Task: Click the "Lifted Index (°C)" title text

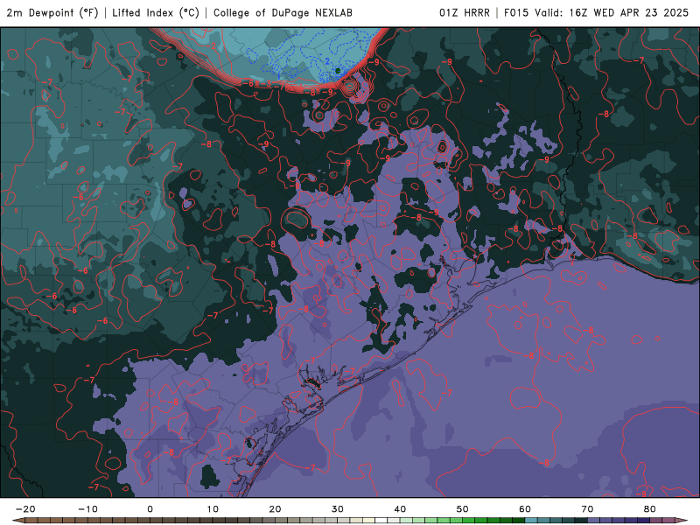Action: (x=156, y=13)
